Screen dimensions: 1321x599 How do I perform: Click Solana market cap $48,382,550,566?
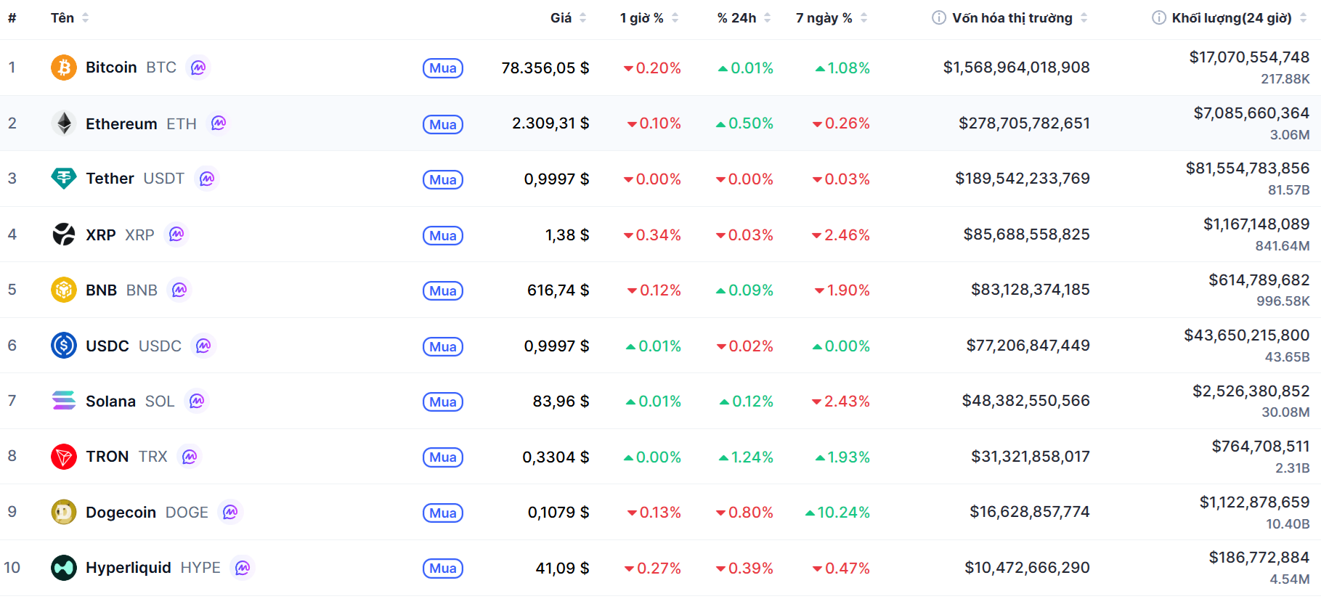[x=1026, y=401]
